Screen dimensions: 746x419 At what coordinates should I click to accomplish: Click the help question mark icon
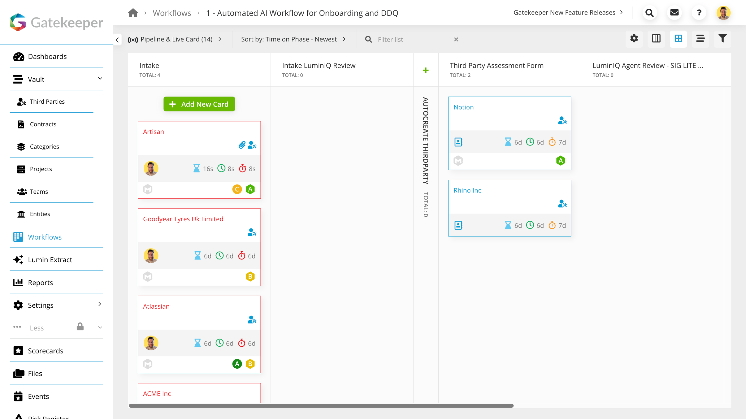tap(699, 13)
